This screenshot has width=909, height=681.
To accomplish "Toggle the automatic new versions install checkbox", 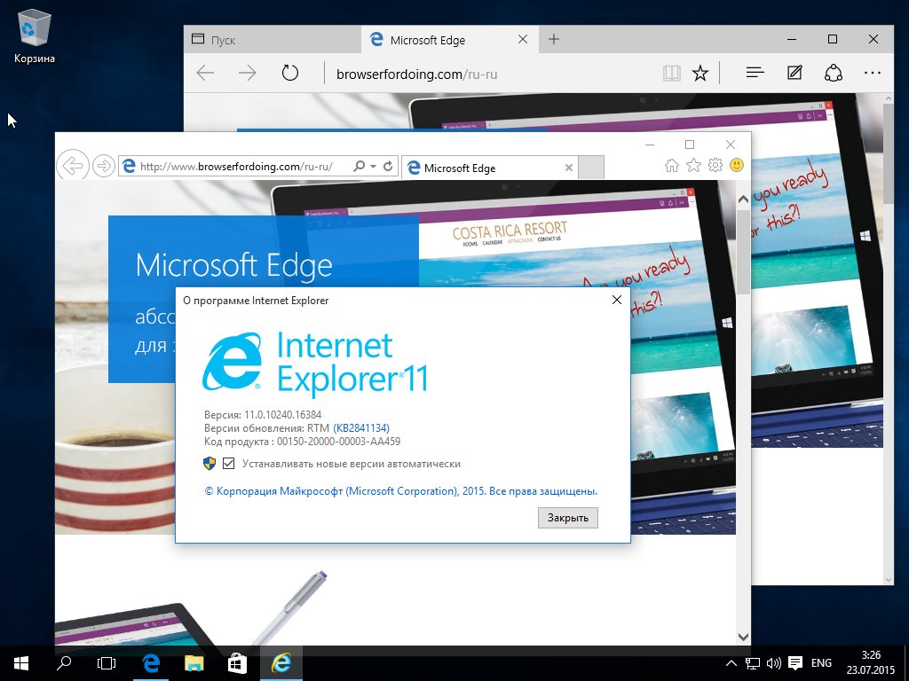I will tap(228, 463).
